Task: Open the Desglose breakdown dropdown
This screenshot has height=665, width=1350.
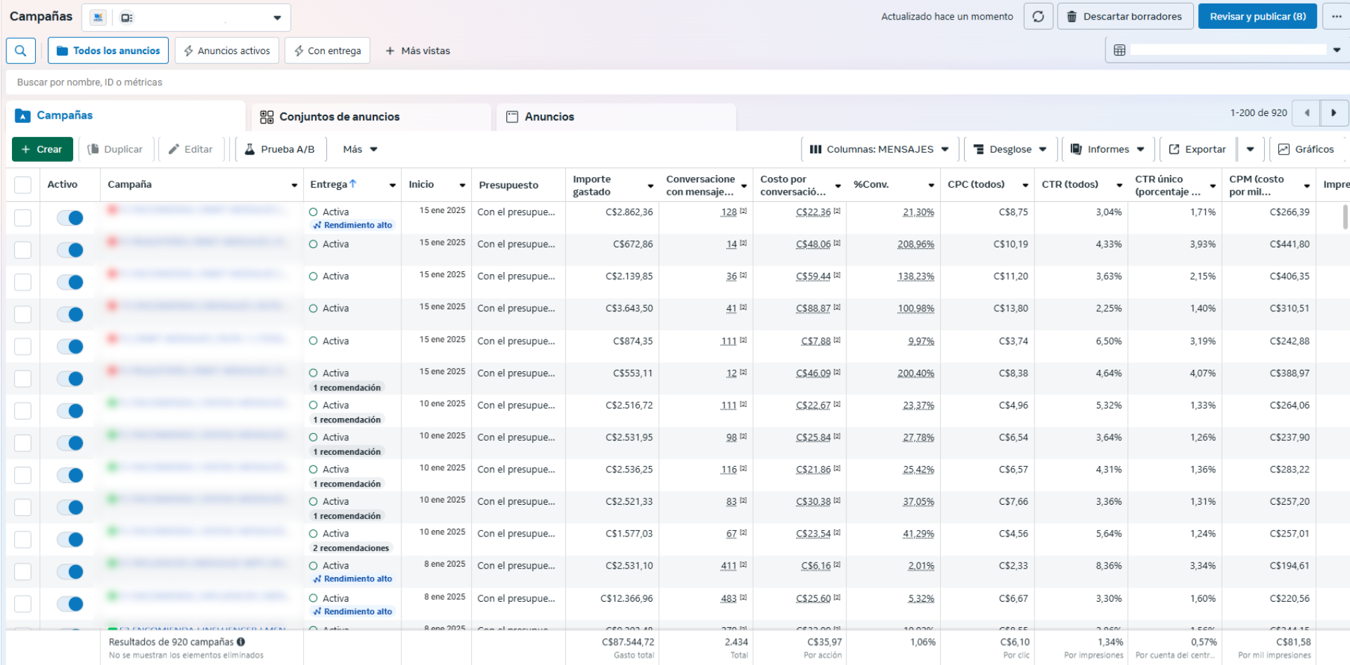Action: 1010,149
